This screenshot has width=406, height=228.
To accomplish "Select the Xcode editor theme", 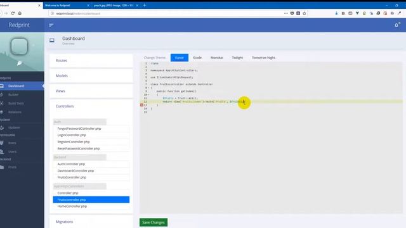I will 197,58.
